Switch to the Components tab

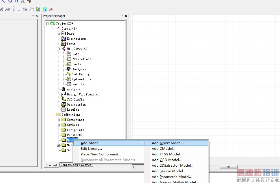(x=69, y=165)
